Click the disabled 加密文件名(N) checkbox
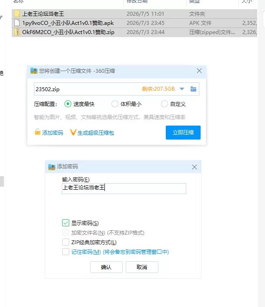This screenshot has width=265, height=307. 66,232
